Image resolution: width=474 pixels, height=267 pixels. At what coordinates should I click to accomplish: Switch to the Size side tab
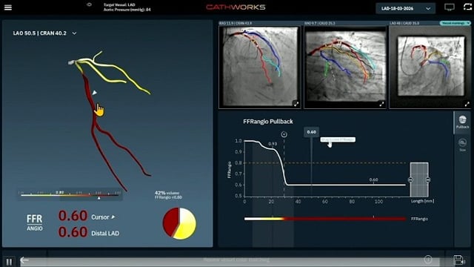462,145
